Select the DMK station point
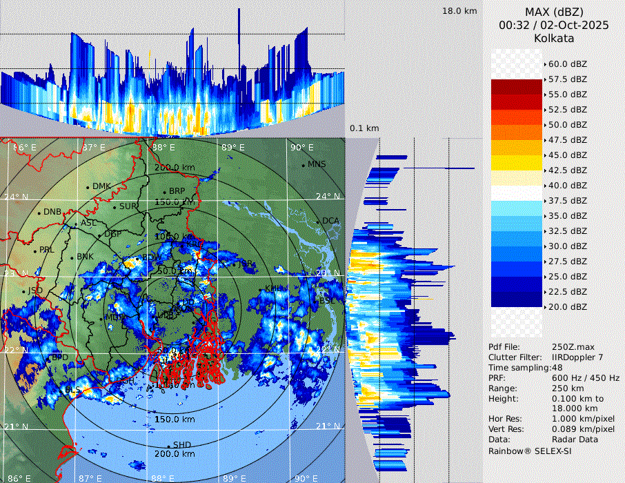 (x=88, y=187)
